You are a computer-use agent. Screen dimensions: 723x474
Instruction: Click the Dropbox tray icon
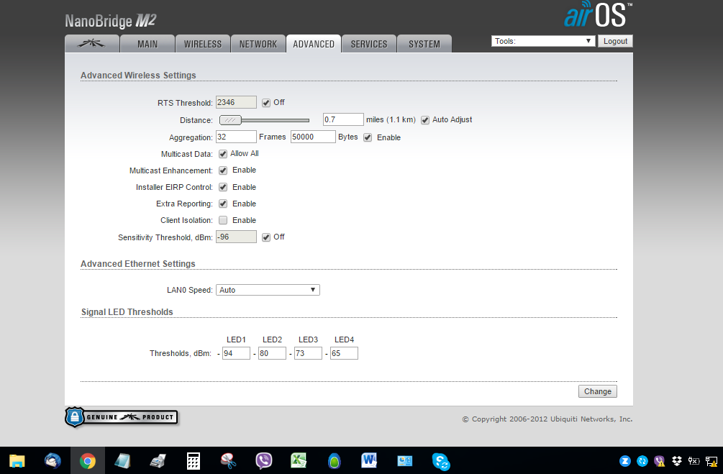[676, 460]
